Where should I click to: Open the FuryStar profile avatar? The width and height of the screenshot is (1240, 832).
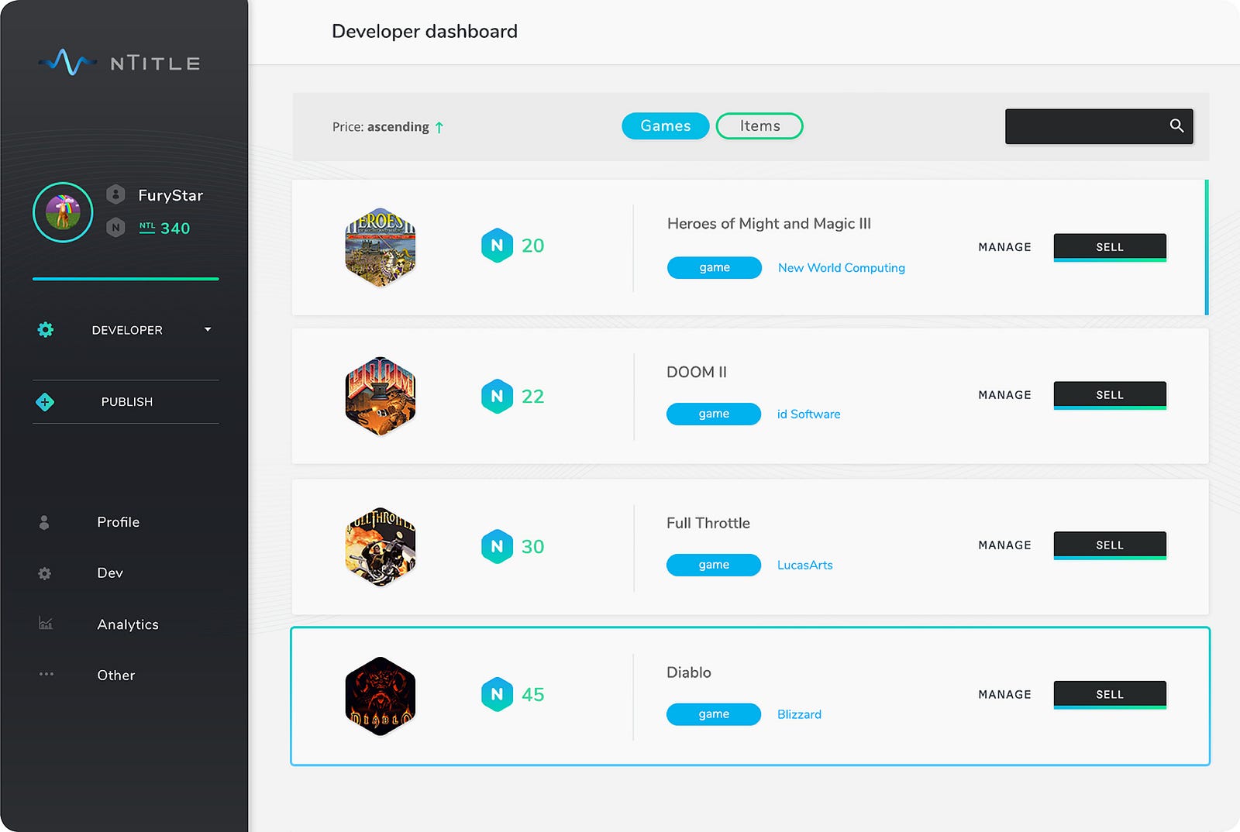pyautogui.click(x=63, y=212)
